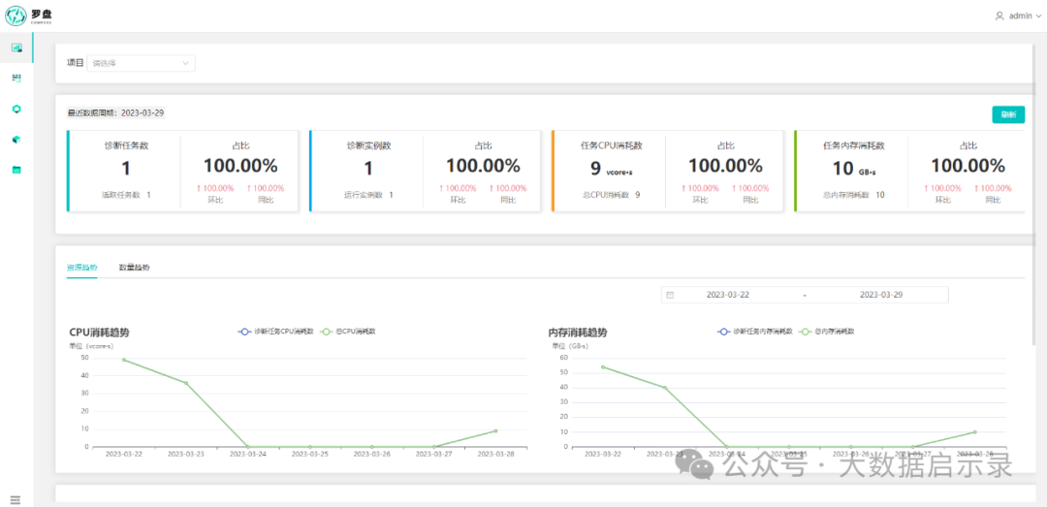Click the 诊断实例数 card title
Image resolution: width=1047 pixels, height=507 pixels.
368,145
